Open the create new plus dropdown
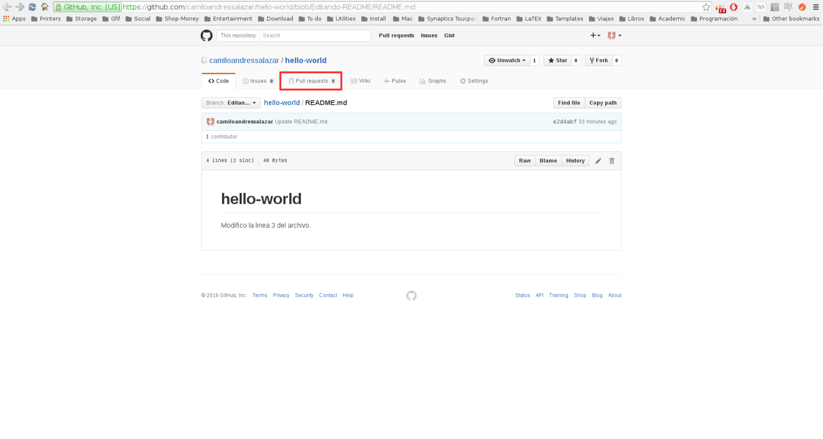Image resolution: width=823 pixels, height=439 pixels. 595,35
